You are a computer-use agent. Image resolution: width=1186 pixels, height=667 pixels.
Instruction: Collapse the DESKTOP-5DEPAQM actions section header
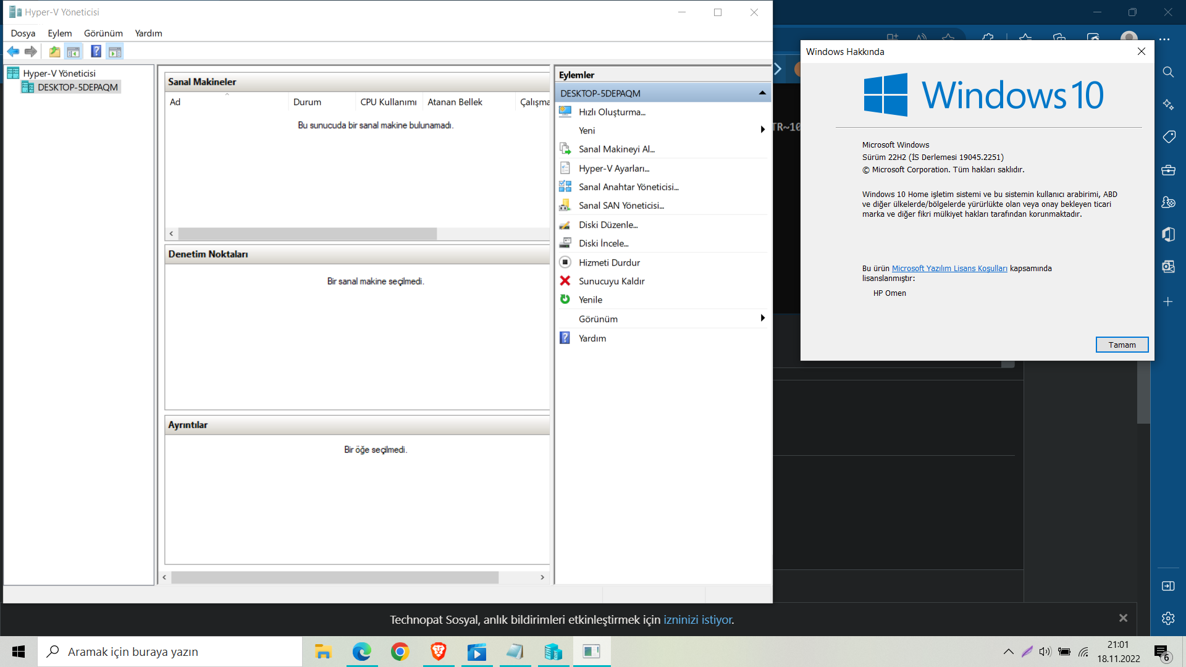pyautogui.click(x=762, y=93)
